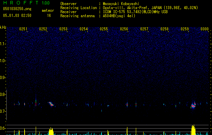
Task: Click the meteor echo at 0256
Action: coord(127,105)
